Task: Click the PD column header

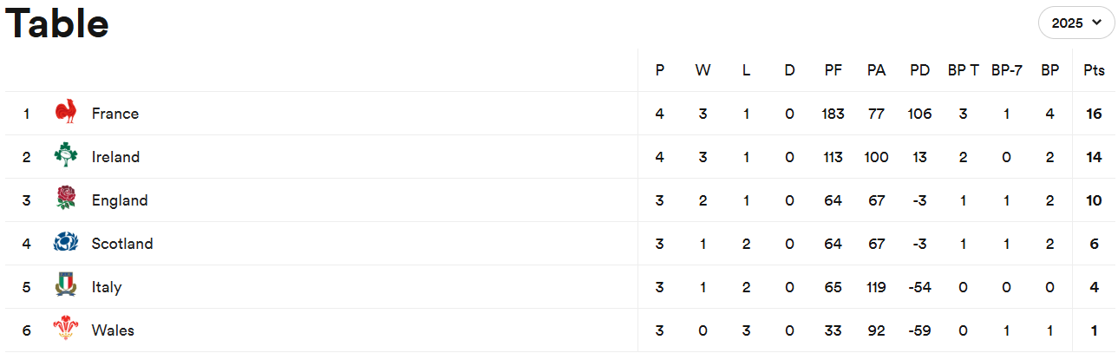Action: tap(919, 70)
